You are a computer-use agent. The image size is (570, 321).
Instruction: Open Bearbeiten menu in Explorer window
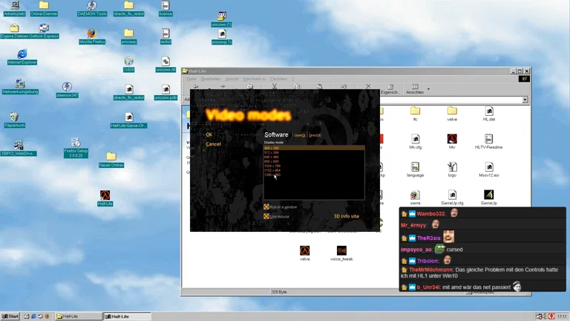(211, 79)
